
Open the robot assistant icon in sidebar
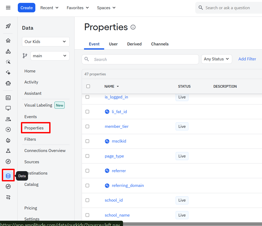8,83
